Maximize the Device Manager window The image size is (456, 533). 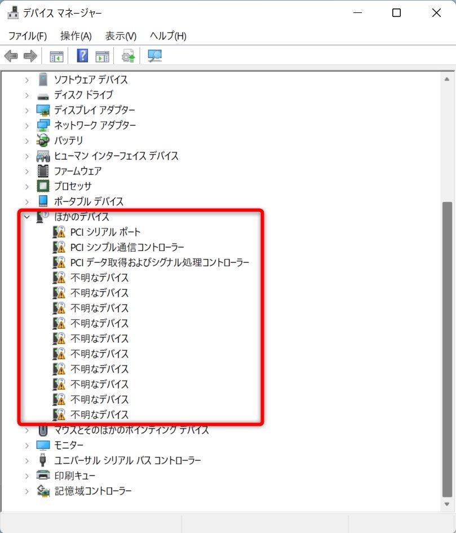point(397,13)
